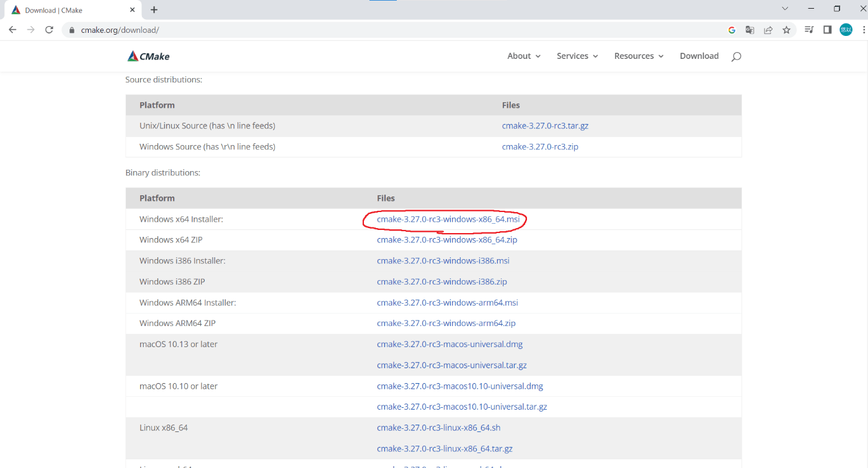The height and width of the screenshot is (468, 868).
Task: Share this page icon
Action: coord(768,30)
